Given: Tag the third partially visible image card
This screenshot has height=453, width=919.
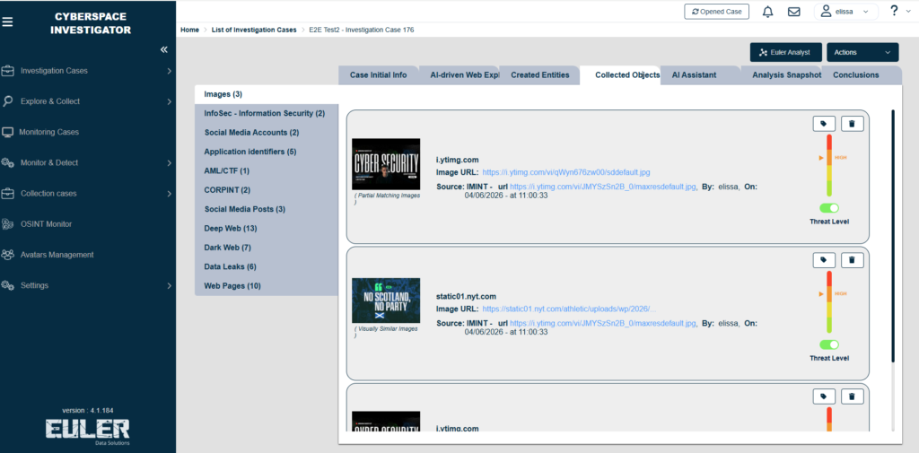Looking at the screenshot, I should tap(824, 396).
